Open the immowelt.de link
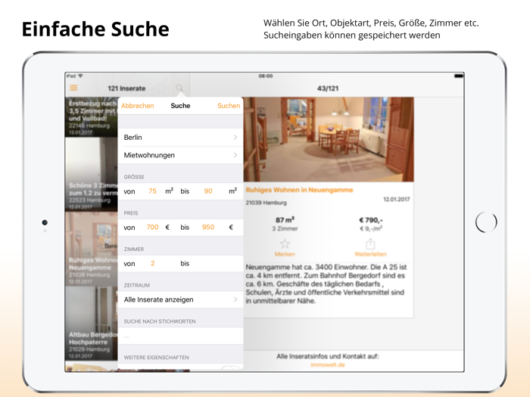This screenshot has width=530, height=397. coord(328,364)
